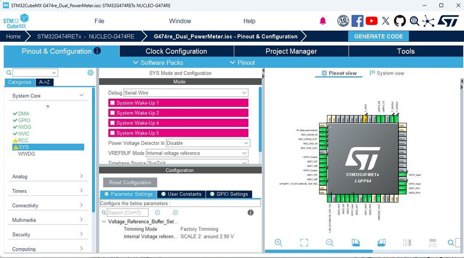Click the parameter search magnifier icon
The width and height of the screenshot is (464, 258).
pyautogui.click(x=104, y=213)
